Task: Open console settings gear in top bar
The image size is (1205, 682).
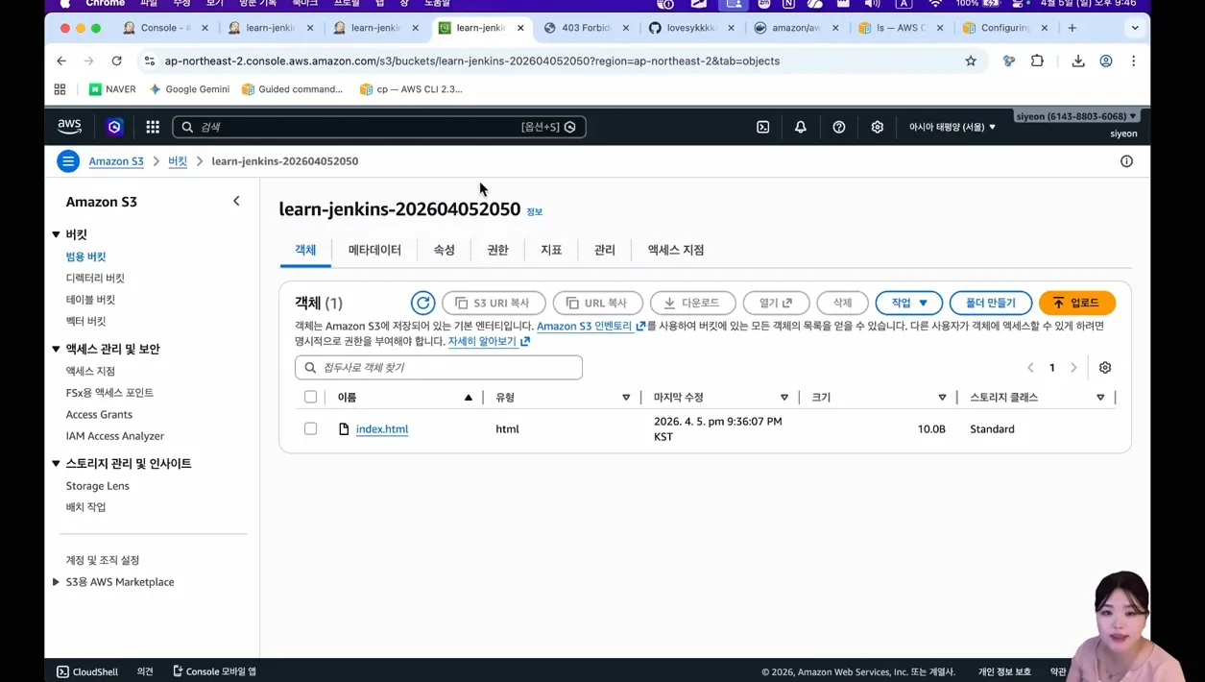Action: [x=878, y=127]
